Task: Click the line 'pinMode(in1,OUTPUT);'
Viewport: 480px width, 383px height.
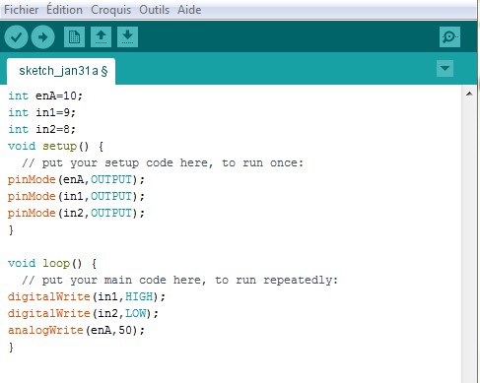Action: [x=76, y=197]
